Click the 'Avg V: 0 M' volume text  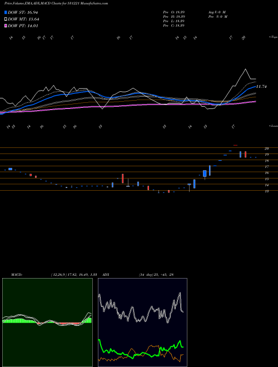pyautogui.click(x=217, y=12)
